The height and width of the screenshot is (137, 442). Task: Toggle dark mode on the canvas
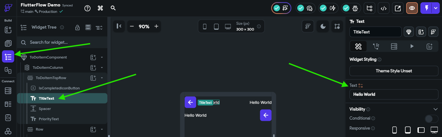pyautogui.click(x=323, y=26)
